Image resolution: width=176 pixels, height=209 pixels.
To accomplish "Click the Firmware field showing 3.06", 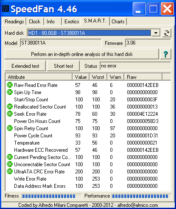I will (x=148, y=43).
